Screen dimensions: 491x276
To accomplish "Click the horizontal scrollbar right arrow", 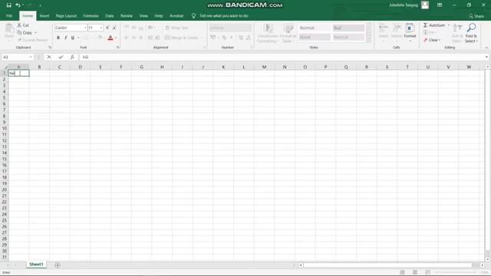I will 483,265.
